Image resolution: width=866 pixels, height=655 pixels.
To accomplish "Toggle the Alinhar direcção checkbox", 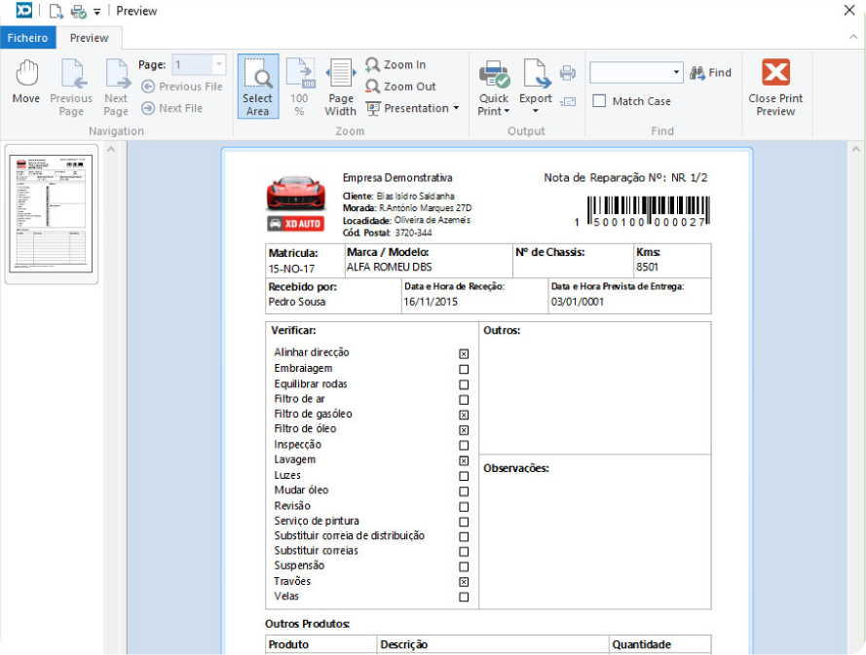I will (x=464, y=354).
